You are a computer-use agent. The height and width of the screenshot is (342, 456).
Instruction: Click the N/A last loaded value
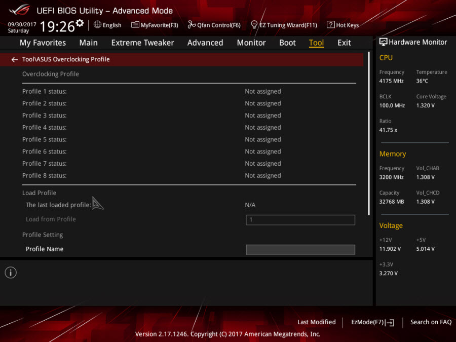tap(250, 205)
